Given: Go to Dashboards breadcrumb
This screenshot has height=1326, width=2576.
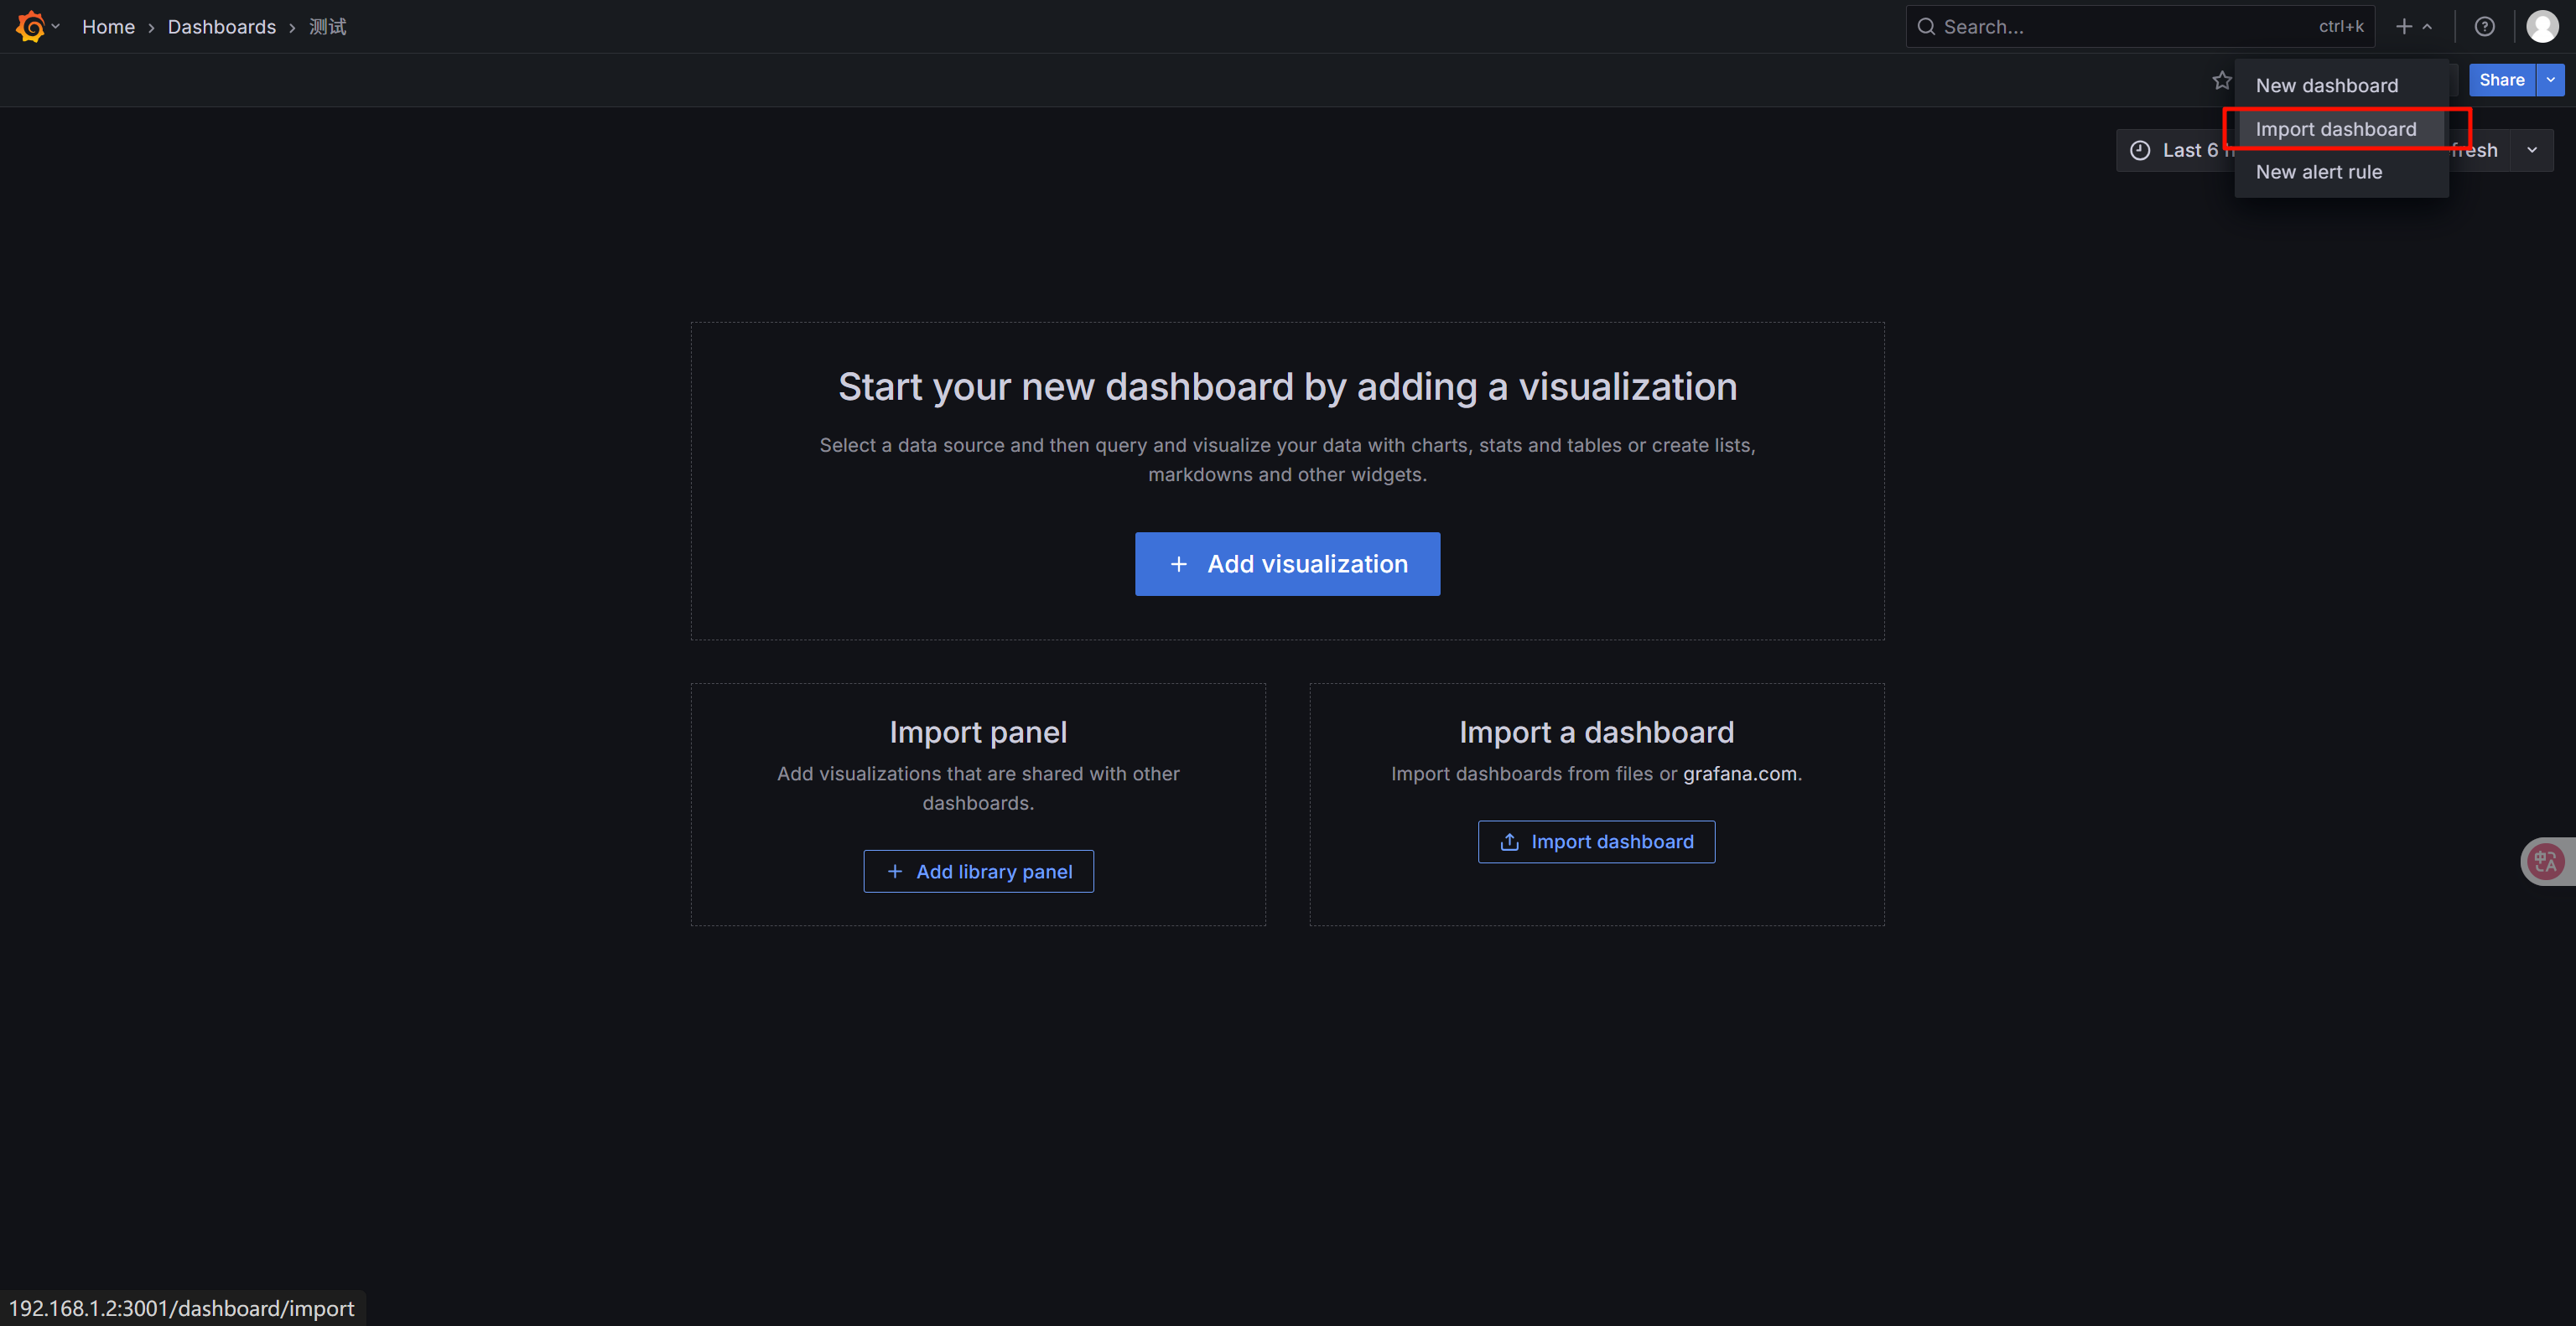Looking at the screenshot, I should [221, 27].
